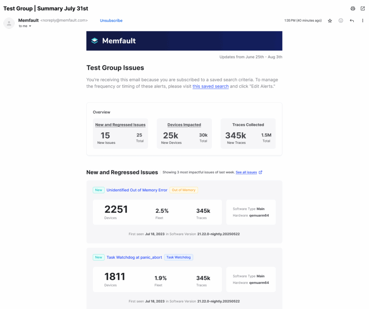Add emoji reaction to email
The width and height of the screenshot is (369, 309).
pos(341,21)
